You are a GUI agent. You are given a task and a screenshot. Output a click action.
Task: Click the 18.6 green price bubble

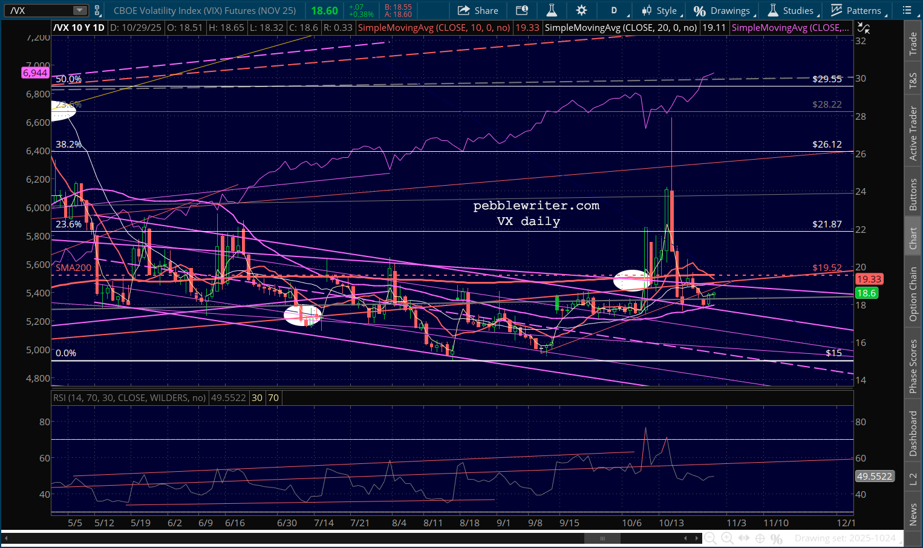866,293
